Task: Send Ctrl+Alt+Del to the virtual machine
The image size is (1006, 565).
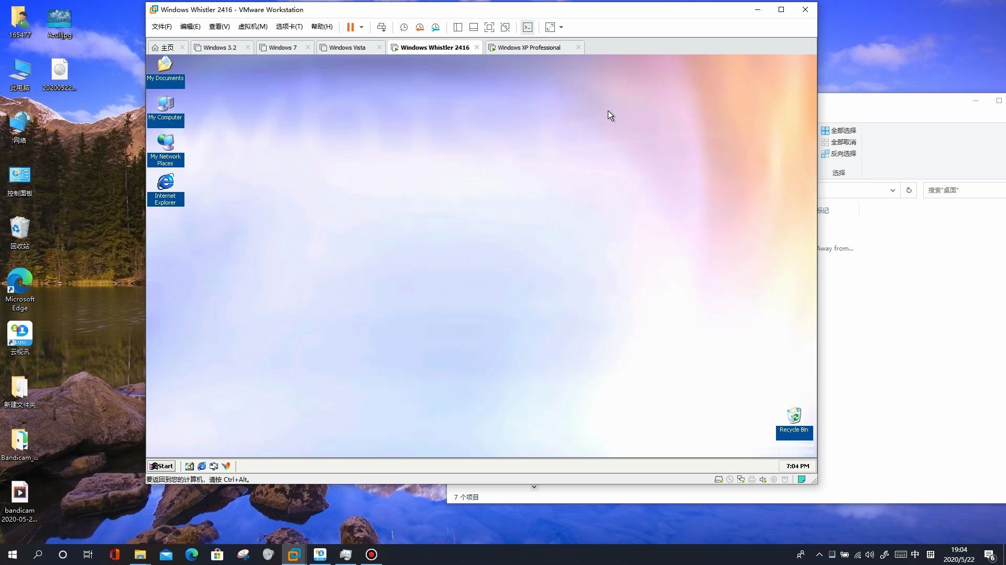Action: (381, 27)
